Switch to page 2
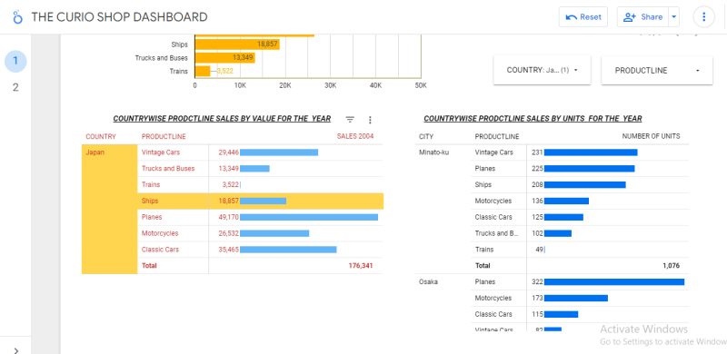 pos(15,87)
